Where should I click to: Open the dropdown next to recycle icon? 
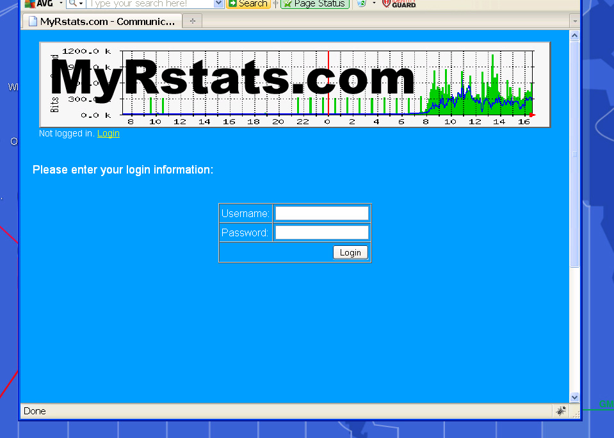point(374,3)
